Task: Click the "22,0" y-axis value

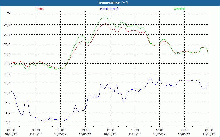Action: click(x=7, y=35)
